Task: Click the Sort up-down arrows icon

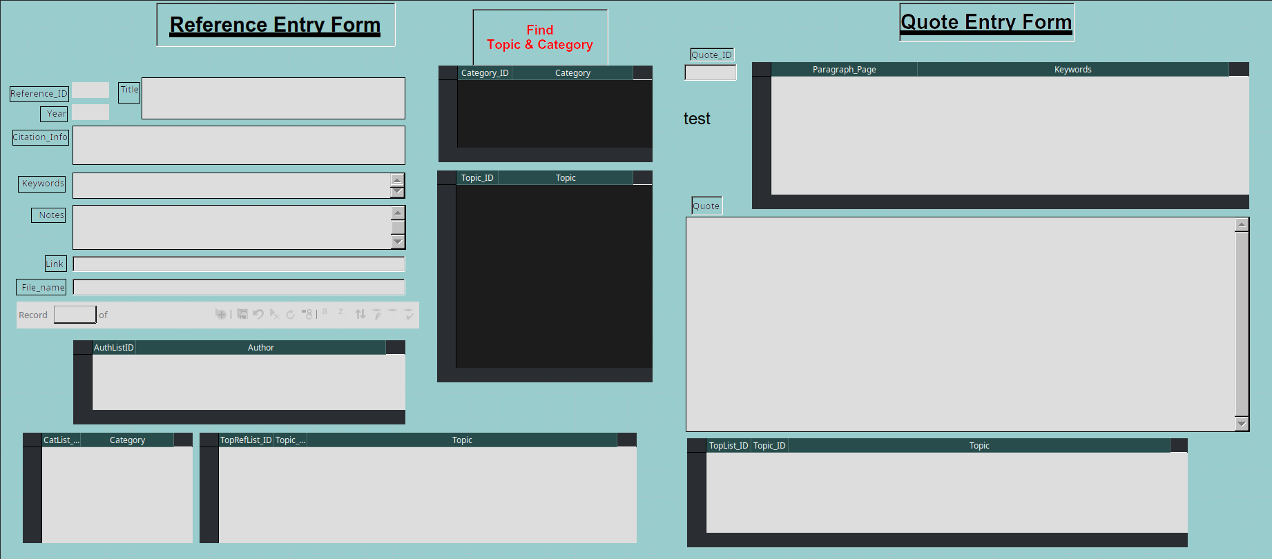Action: click(x=360, y=314)
